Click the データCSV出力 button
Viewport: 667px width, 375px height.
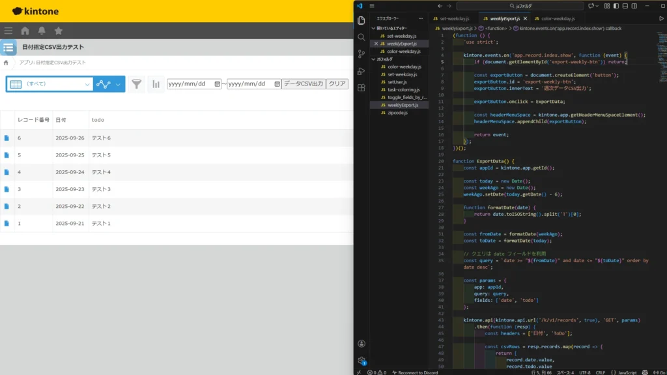(x=303, y=84)
